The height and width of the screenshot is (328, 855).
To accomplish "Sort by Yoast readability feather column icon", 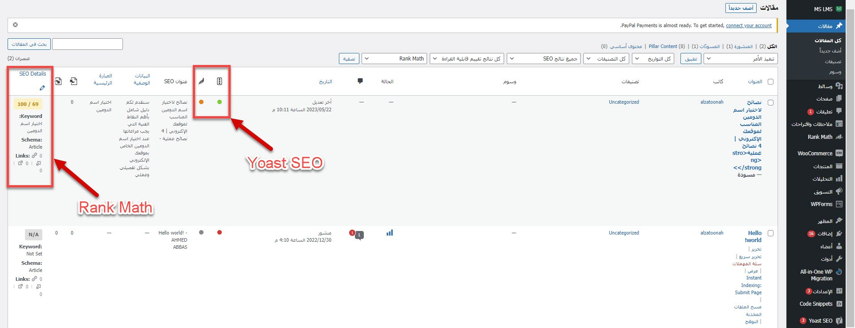I will click(x=201, y=81).
